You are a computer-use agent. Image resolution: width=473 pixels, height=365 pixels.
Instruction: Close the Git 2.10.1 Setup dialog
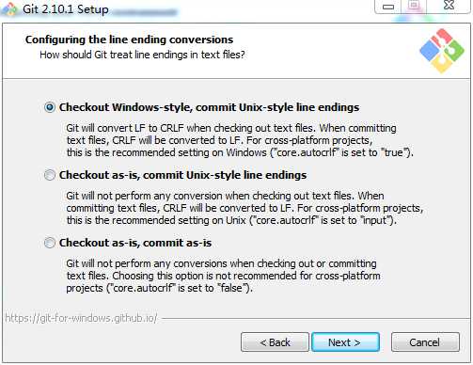coord(449,6)
